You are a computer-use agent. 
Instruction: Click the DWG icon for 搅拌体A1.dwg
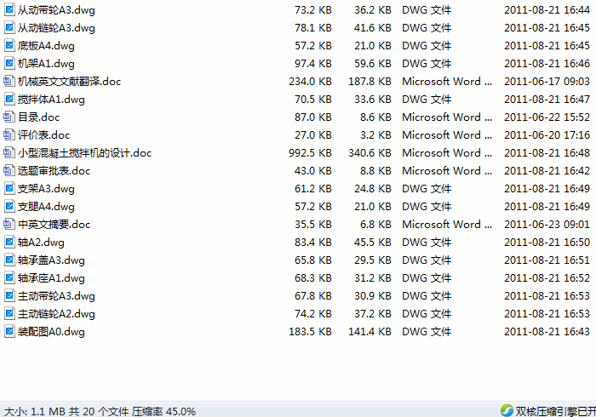[9, 99]
